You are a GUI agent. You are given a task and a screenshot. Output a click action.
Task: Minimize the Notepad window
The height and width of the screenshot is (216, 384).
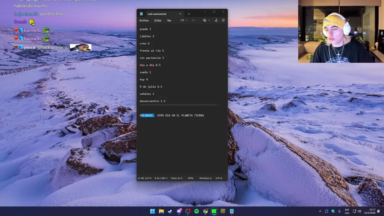[205, 12]
